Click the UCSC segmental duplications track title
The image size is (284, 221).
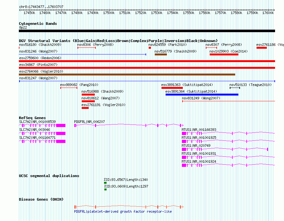point(49,176)
